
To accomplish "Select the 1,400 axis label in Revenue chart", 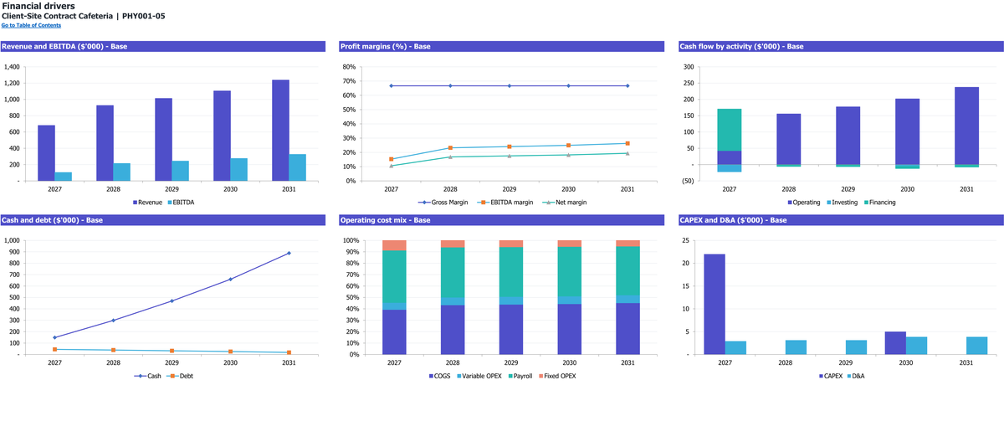I will 12,67.
